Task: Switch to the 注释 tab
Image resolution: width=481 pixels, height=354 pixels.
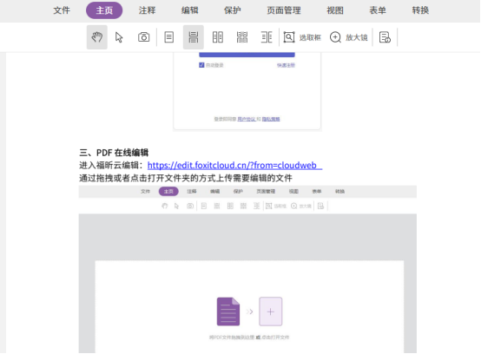Action: point(147,10)
